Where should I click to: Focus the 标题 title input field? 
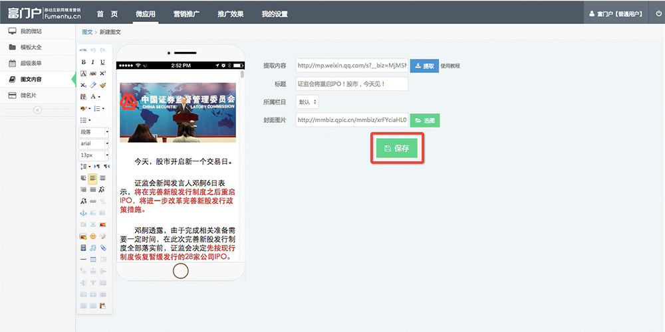click(x=352, y=84)
